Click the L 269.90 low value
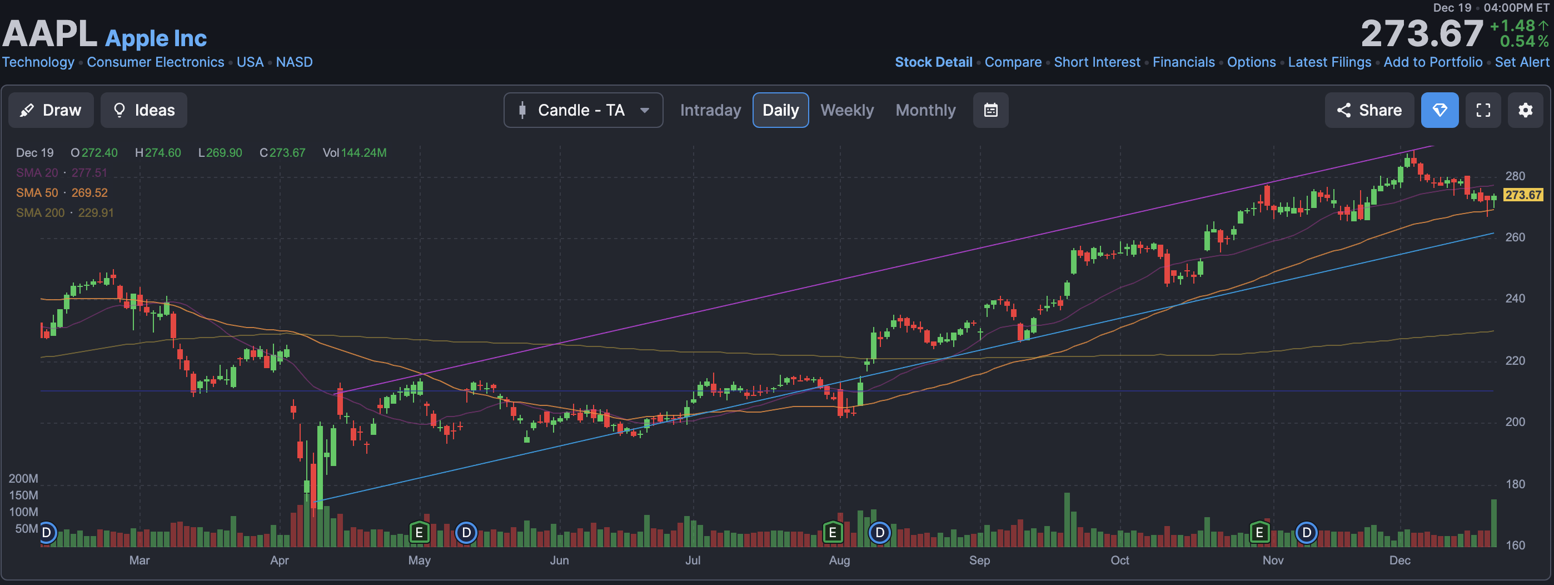 [x=220, y=153]
